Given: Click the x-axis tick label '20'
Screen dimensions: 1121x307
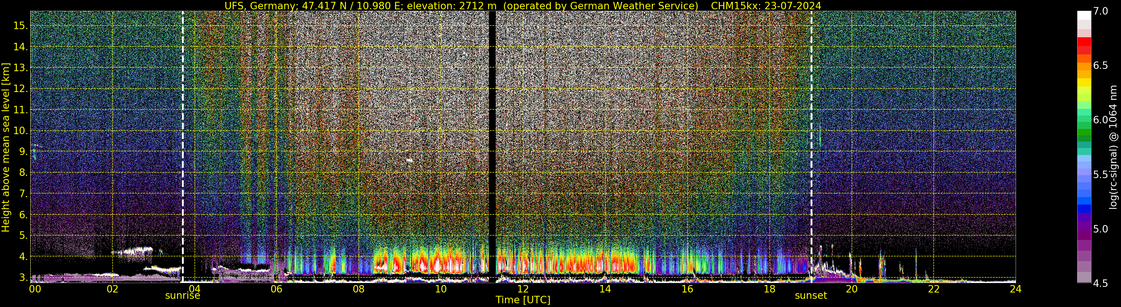Looking at the screenshot, I should (x=851, y=289).
